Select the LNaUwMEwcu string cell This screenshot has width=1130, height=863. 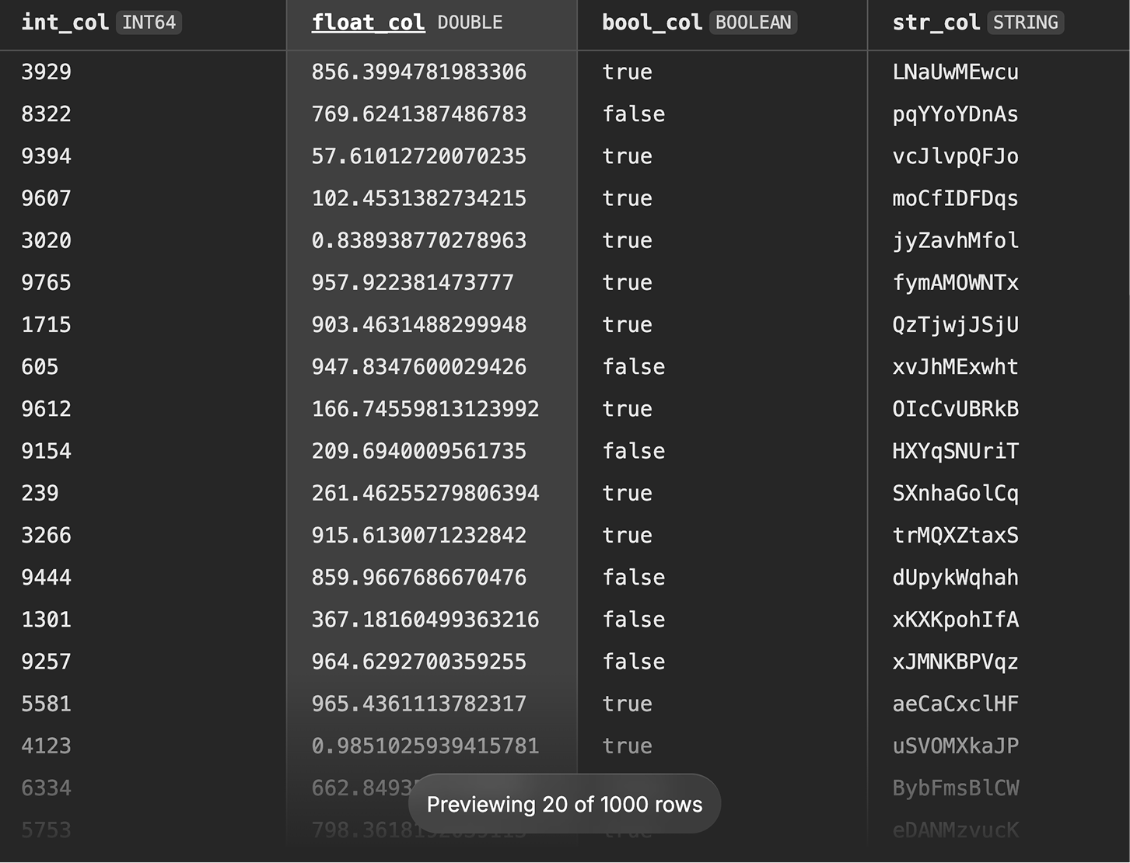[955, 72]
